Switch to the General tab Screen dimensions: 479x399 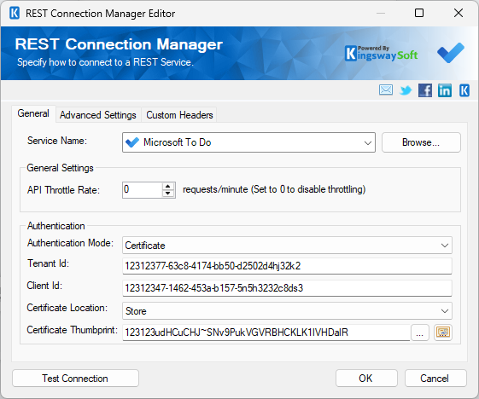tap(33, 113)
